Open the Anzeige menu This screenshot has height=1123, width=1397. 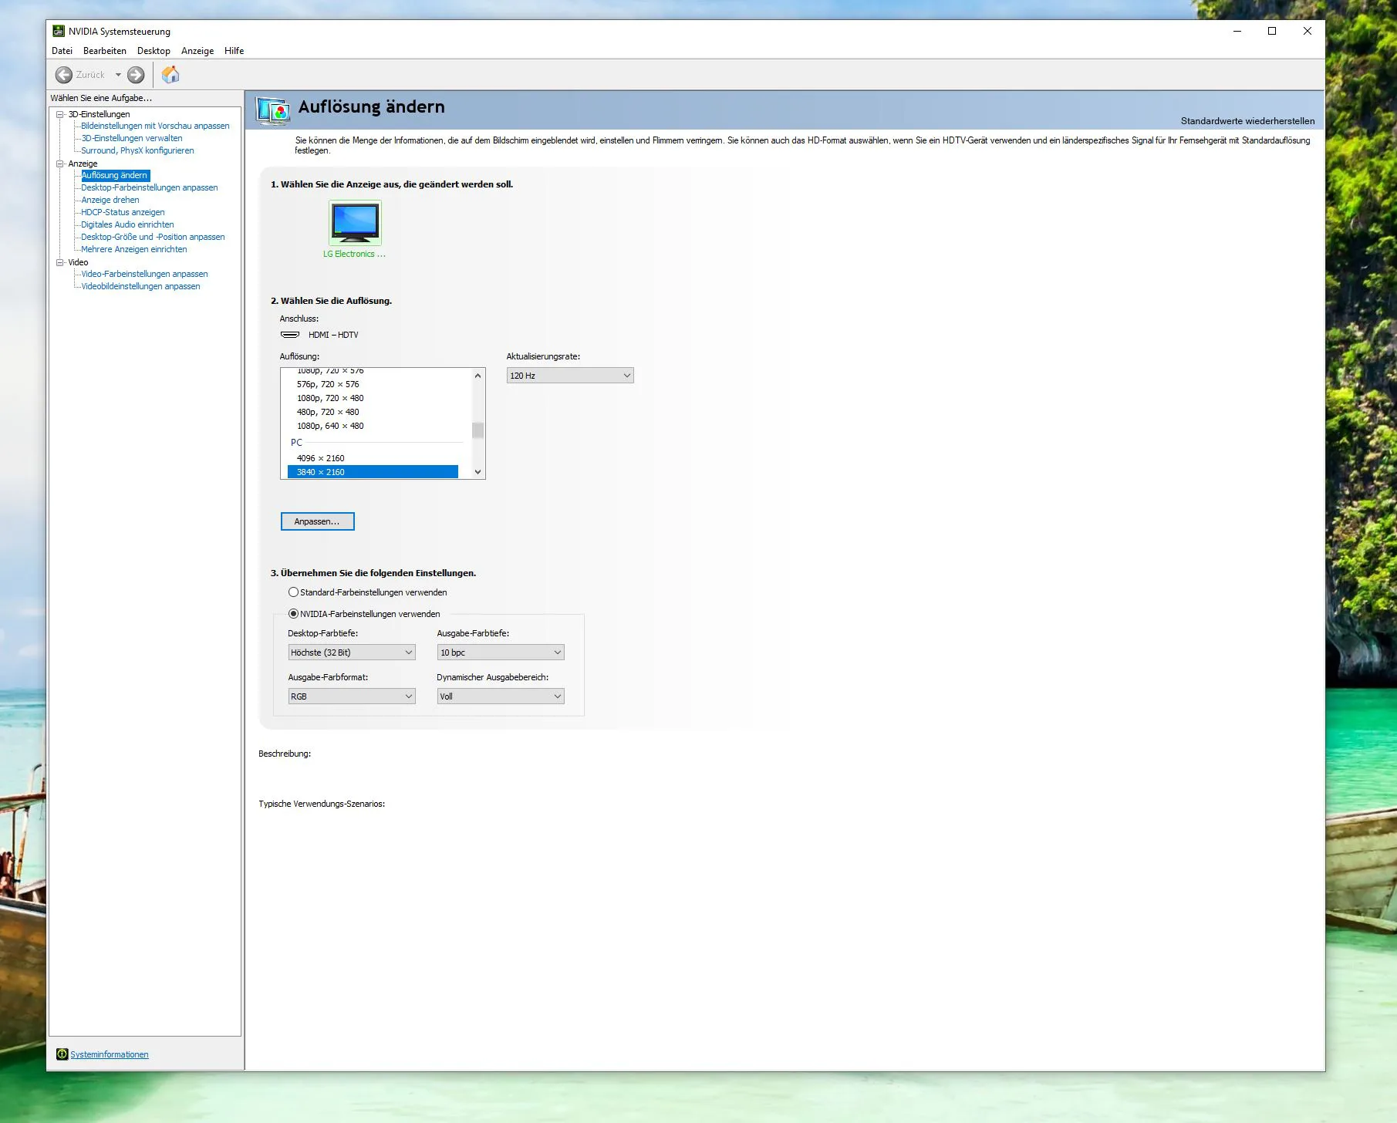(197, 51)
